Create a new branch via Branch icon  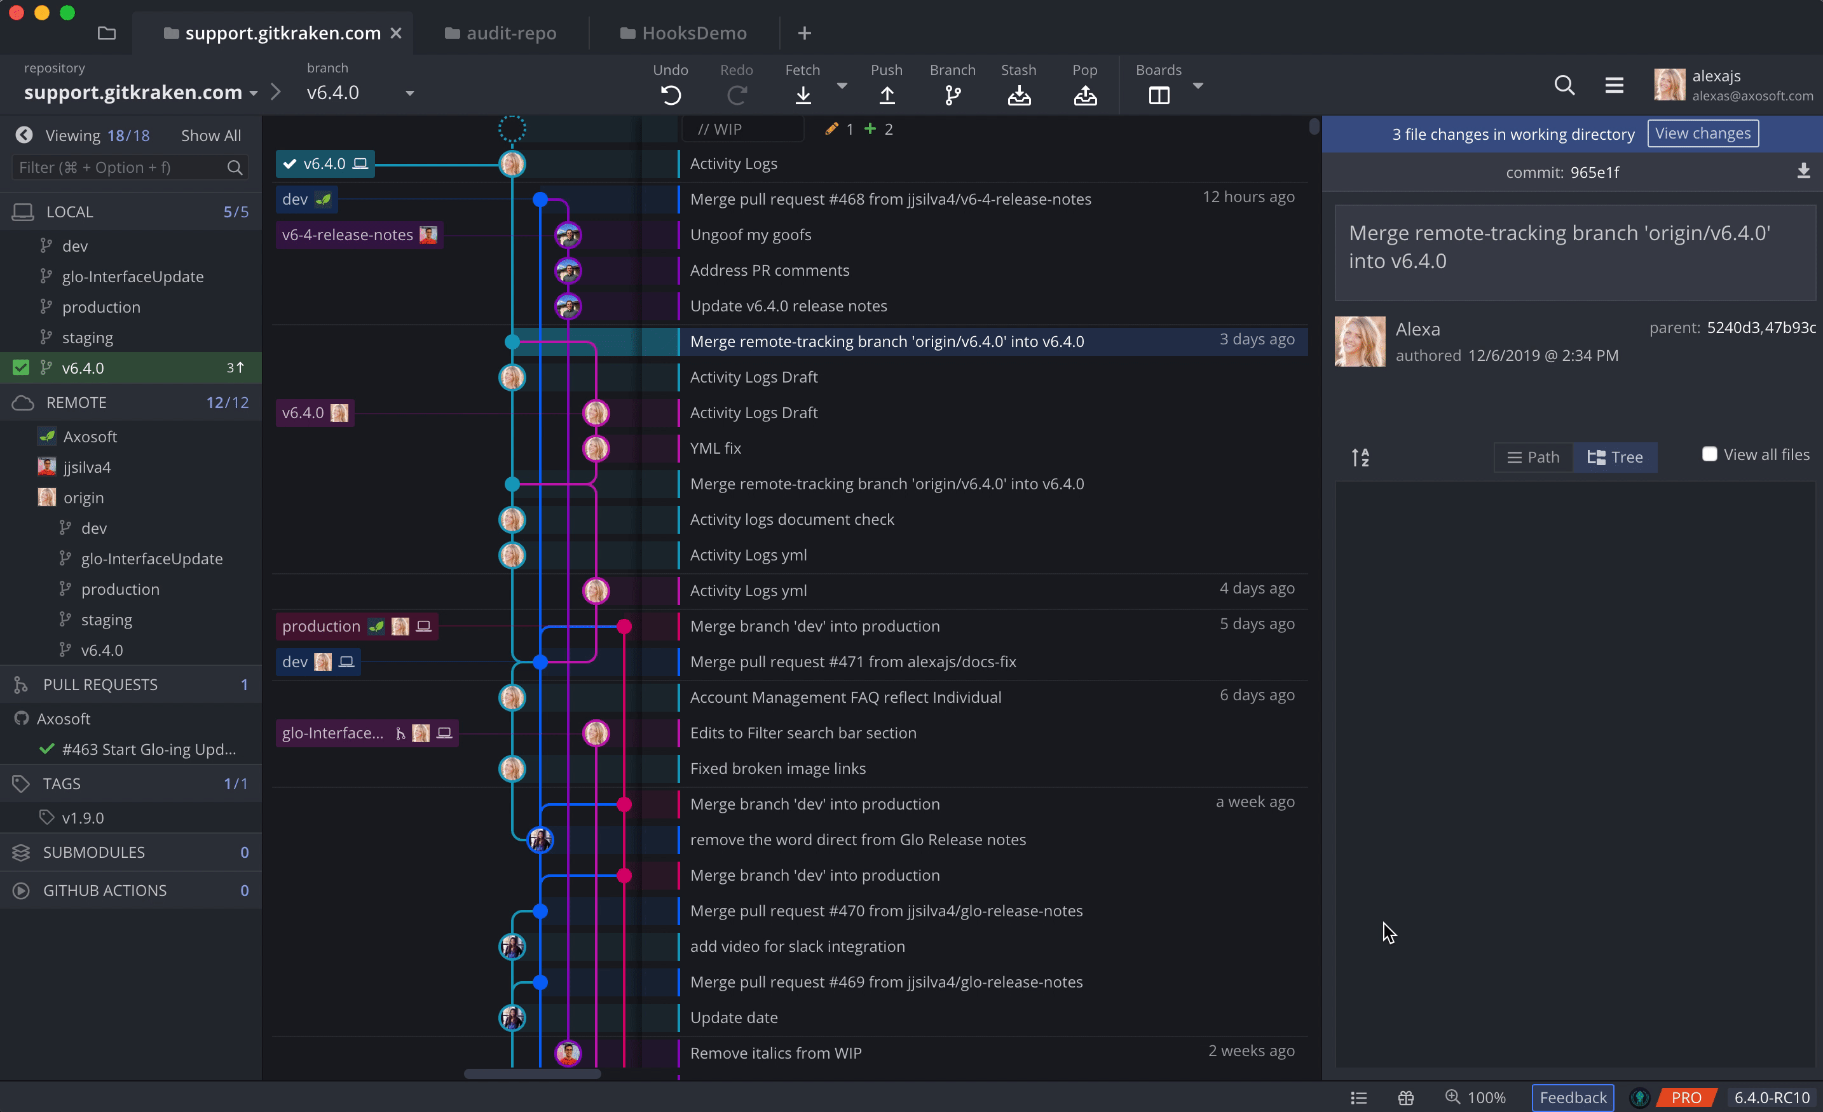(x=953, y=95)
